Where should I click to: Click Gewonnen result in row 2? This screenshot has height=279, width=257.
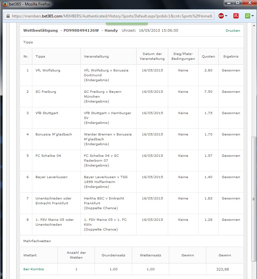(x=231, y=91)
